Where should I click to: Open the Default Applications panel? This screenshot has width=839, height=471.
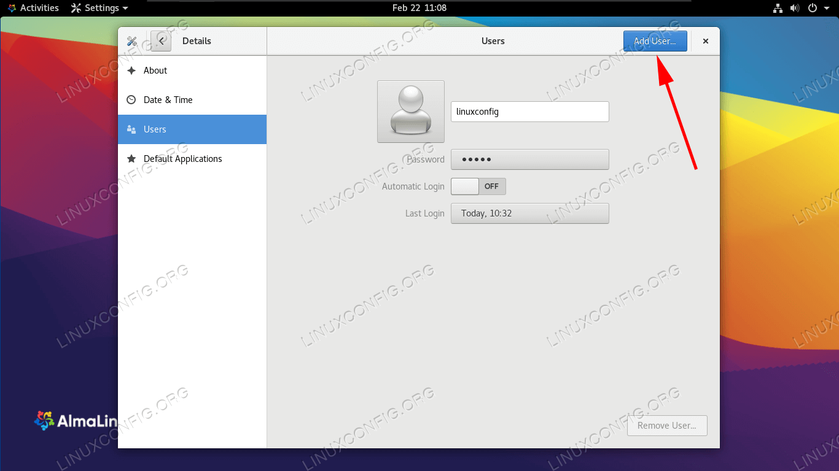192,159
